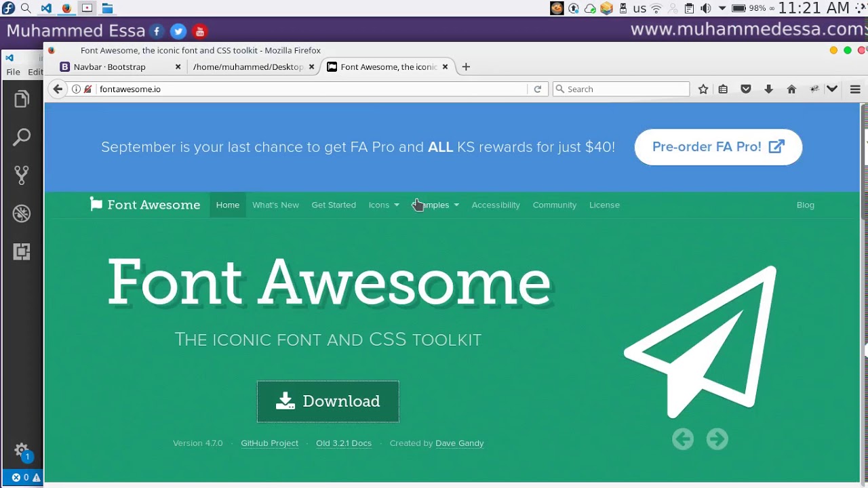Click Home in Font Awesome navbar
The width and height of the screenshot is (868, 488).
[x=228, y=205]
